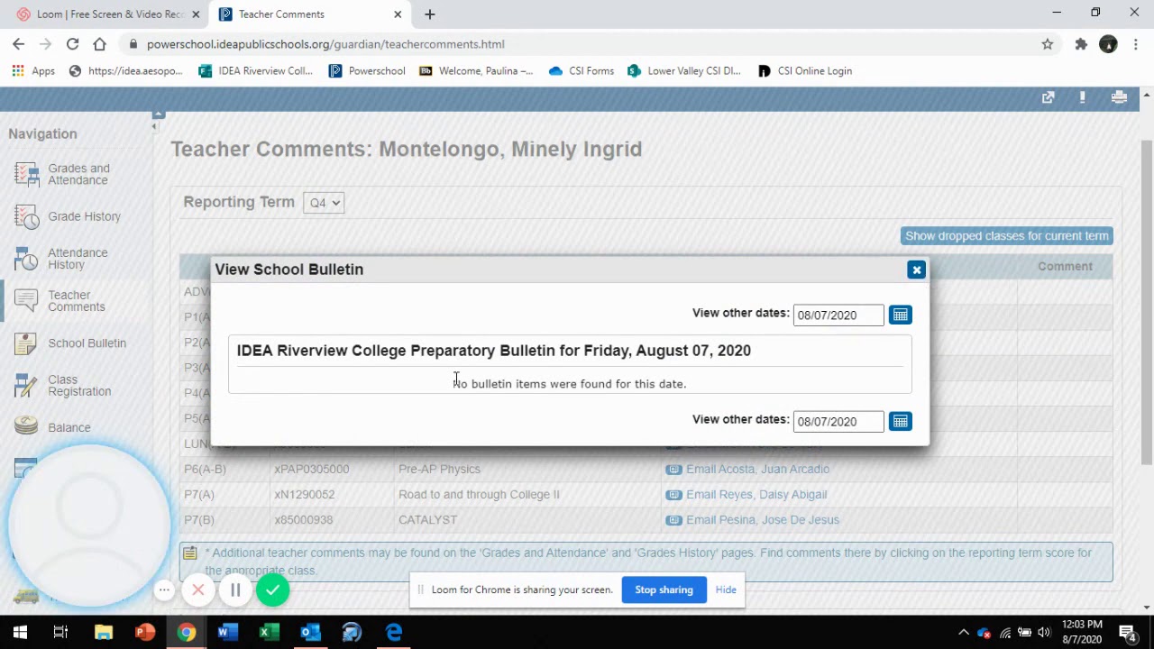Go back to previous page
1154x649 pixels.
(x=18, y=43)
